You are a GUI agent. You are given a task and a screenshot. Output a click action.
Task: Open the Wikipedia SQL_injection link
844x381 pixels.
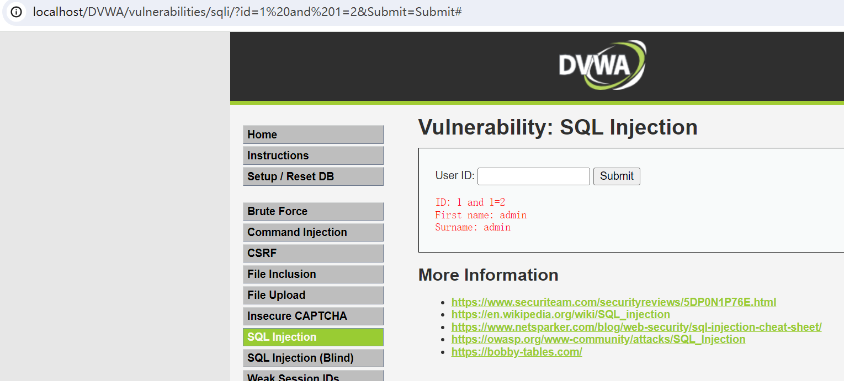[561, 314]
